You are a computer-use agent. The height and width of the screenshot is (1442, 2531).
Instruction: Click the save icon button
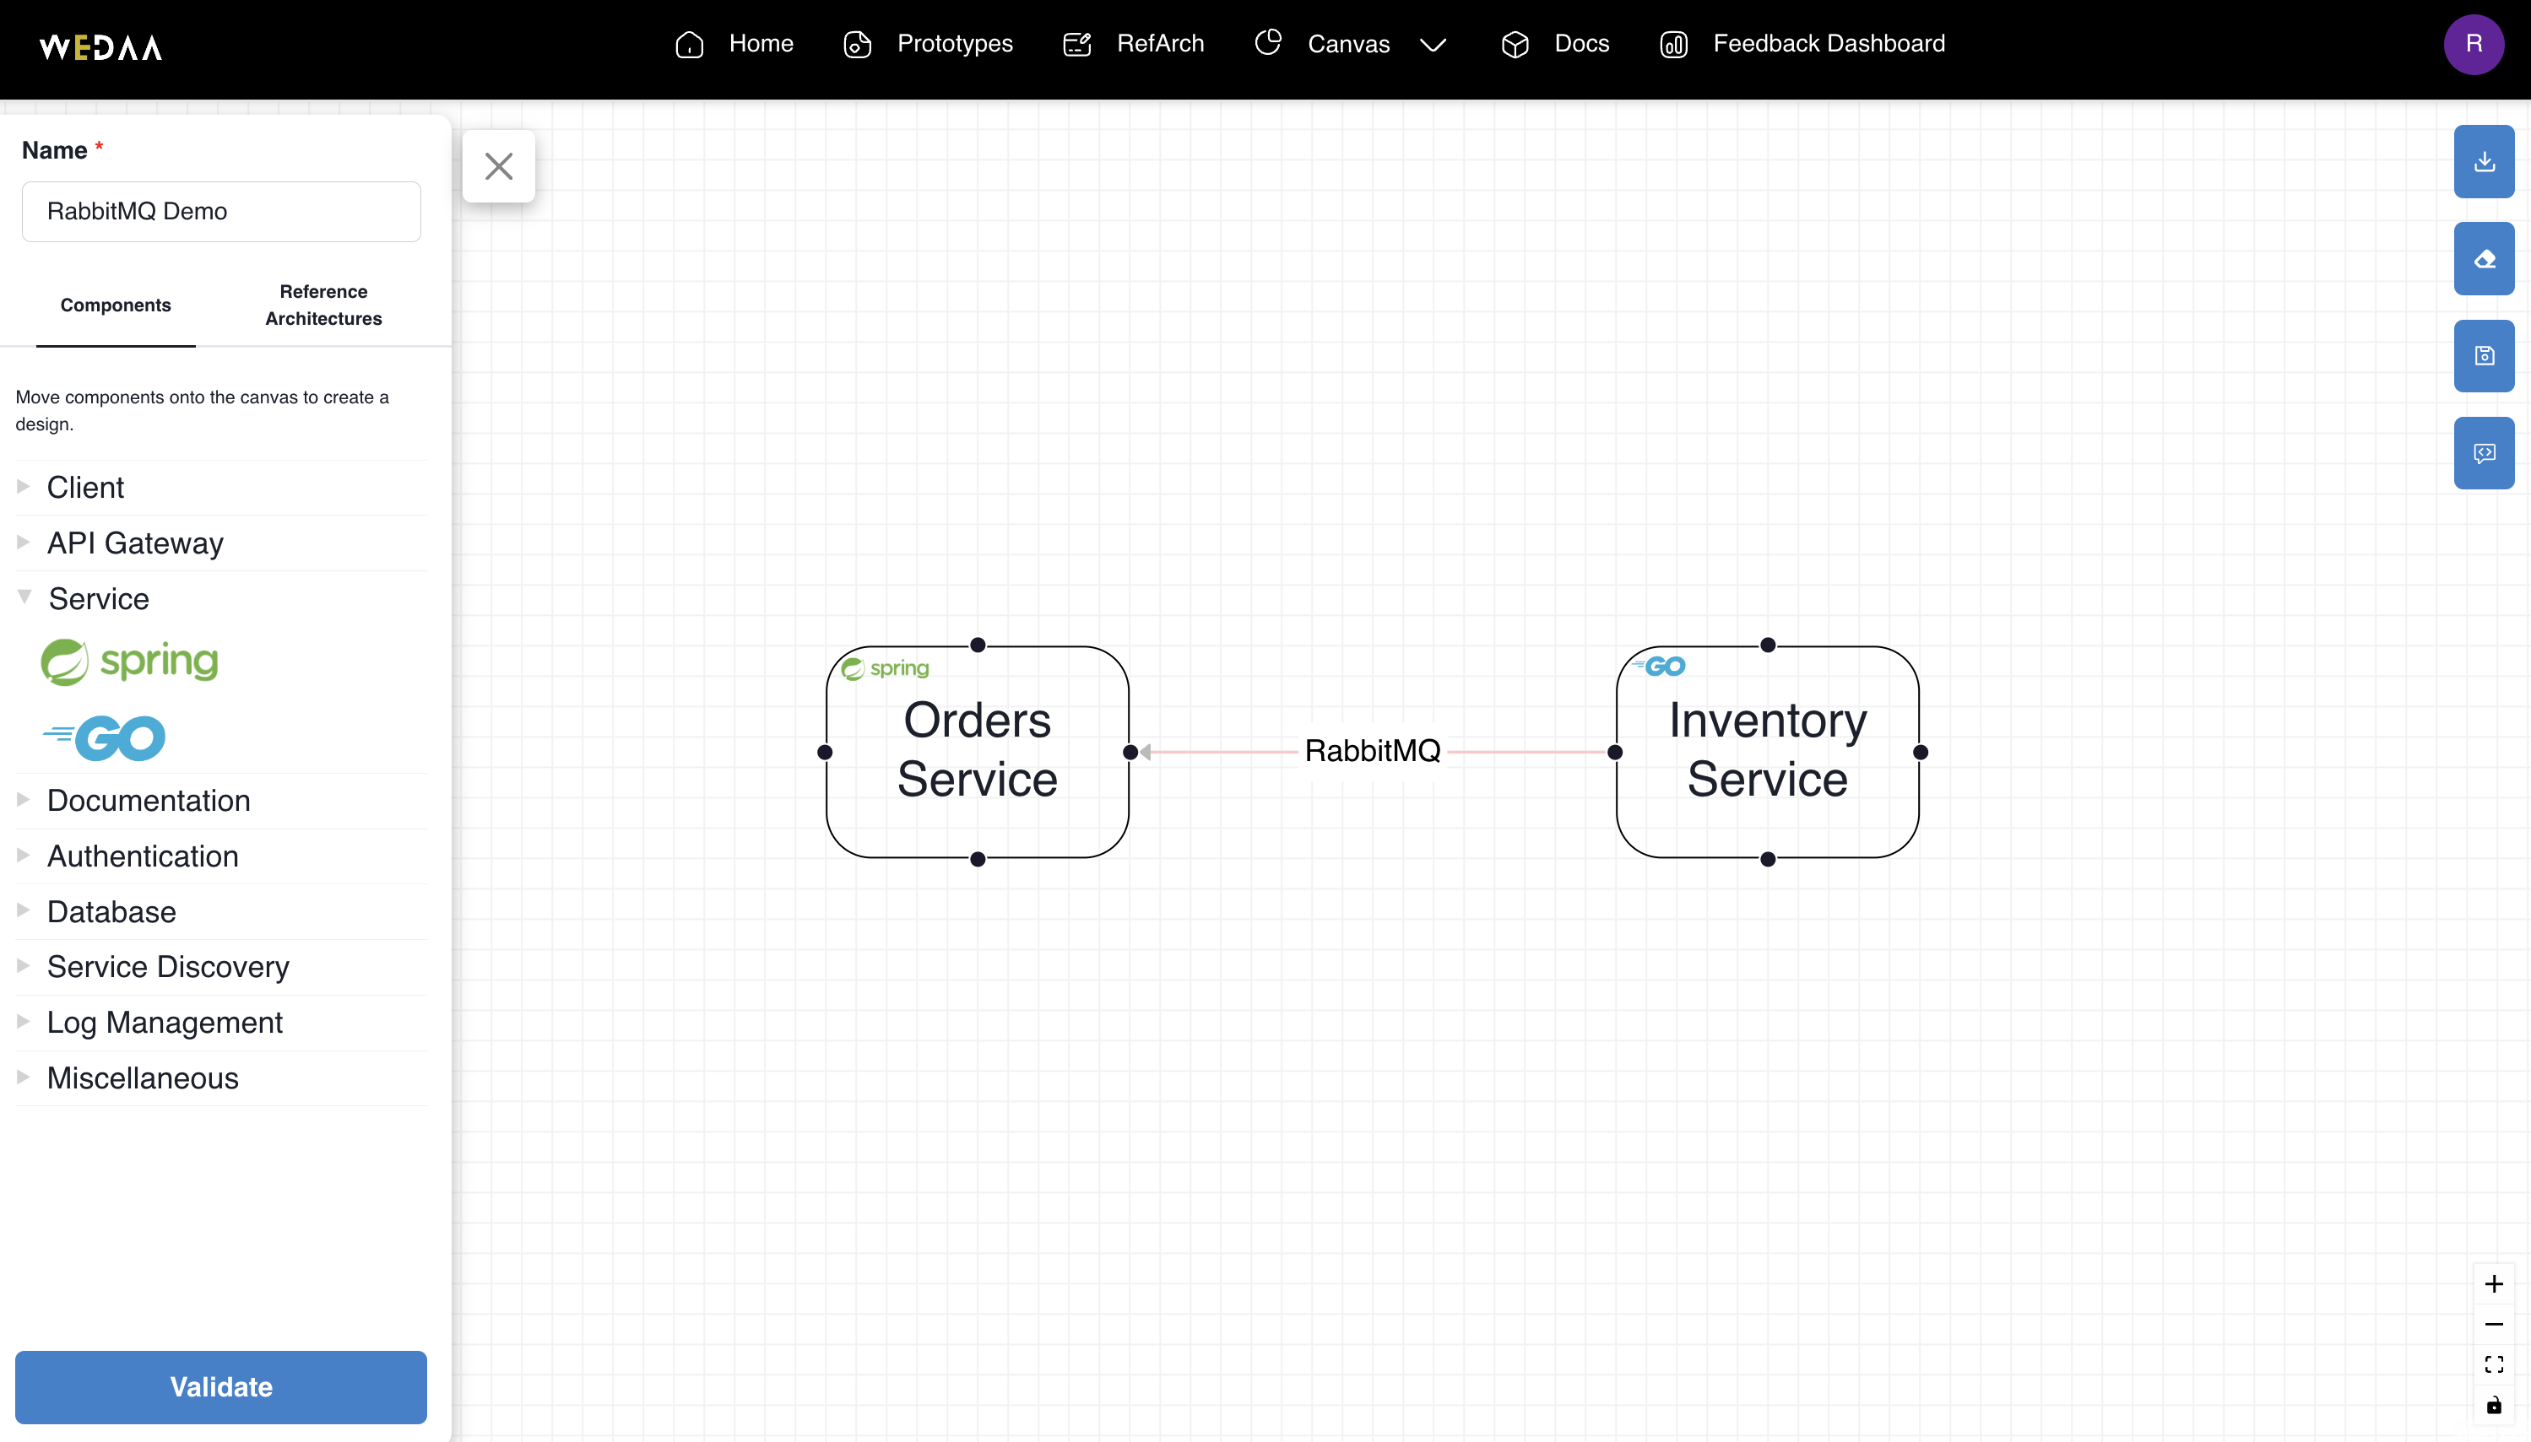pyautogui.click(x=2484, y=355)
